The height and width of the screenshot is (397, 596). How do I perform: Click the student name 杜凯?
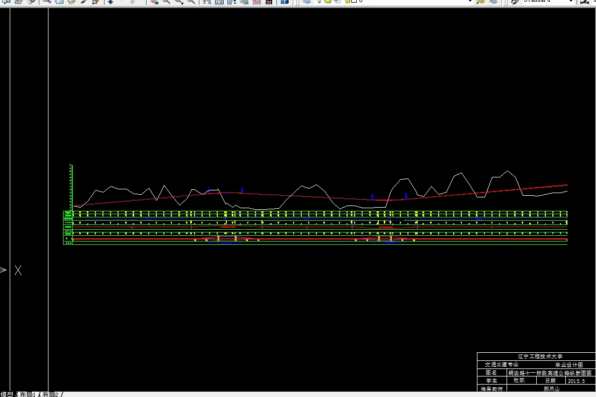tap(519, 380)
